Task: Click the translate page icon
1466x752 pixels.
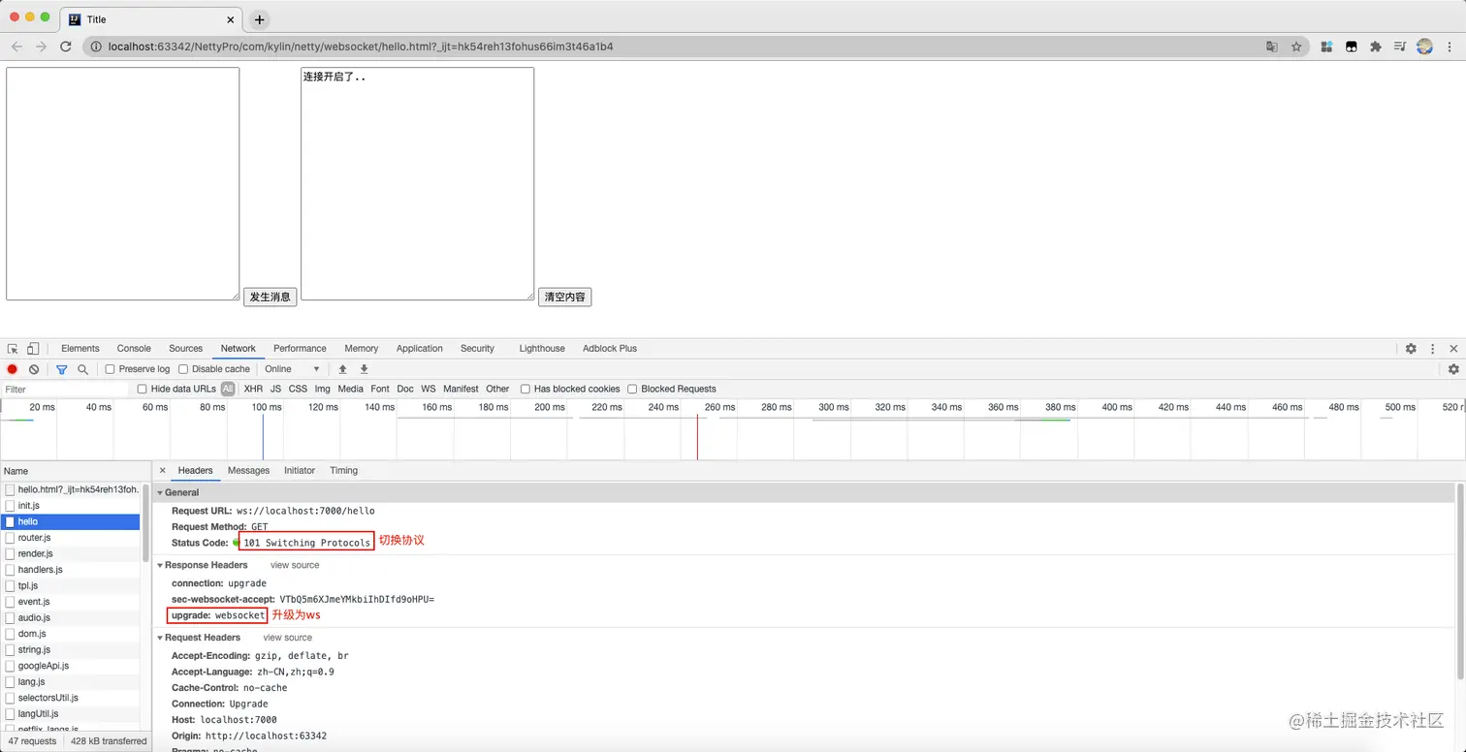Action: [1272, 47]
